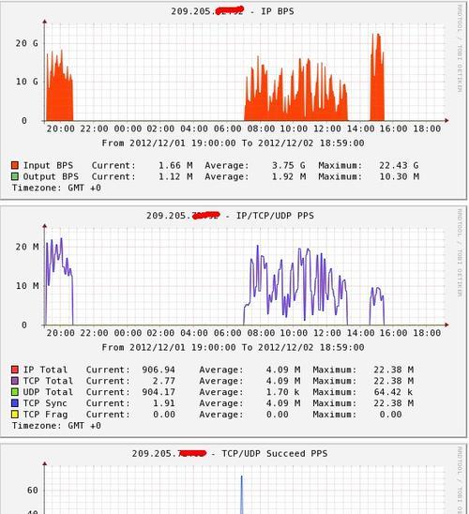Click 'Timezone: GMT +0' under PPS legend
The image size is (469, 514).
[x=56, y=426]
